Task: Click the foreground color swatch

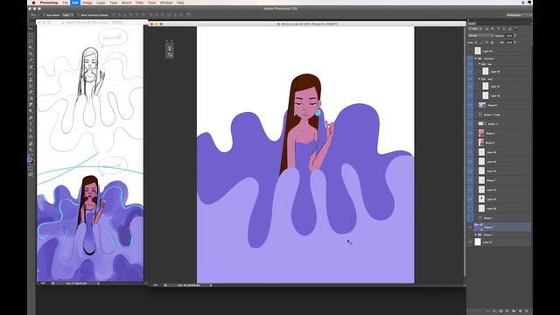Action: pos(30,159)
